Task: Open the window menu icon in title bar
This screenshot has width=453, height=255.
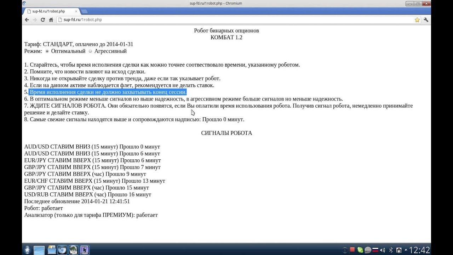Action: click(24, 4)
